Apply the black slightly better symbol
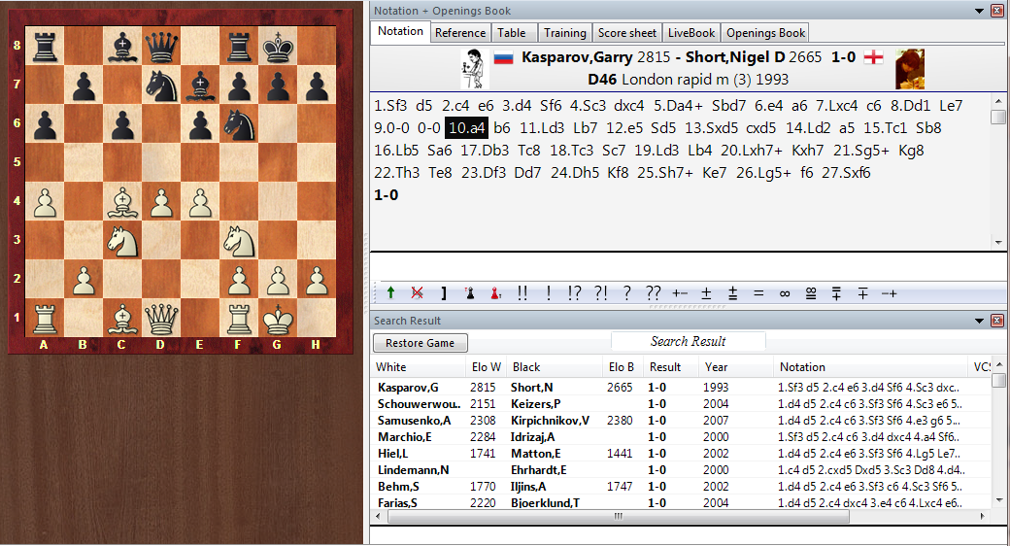 pyautogui.click(x=836, y=293)
